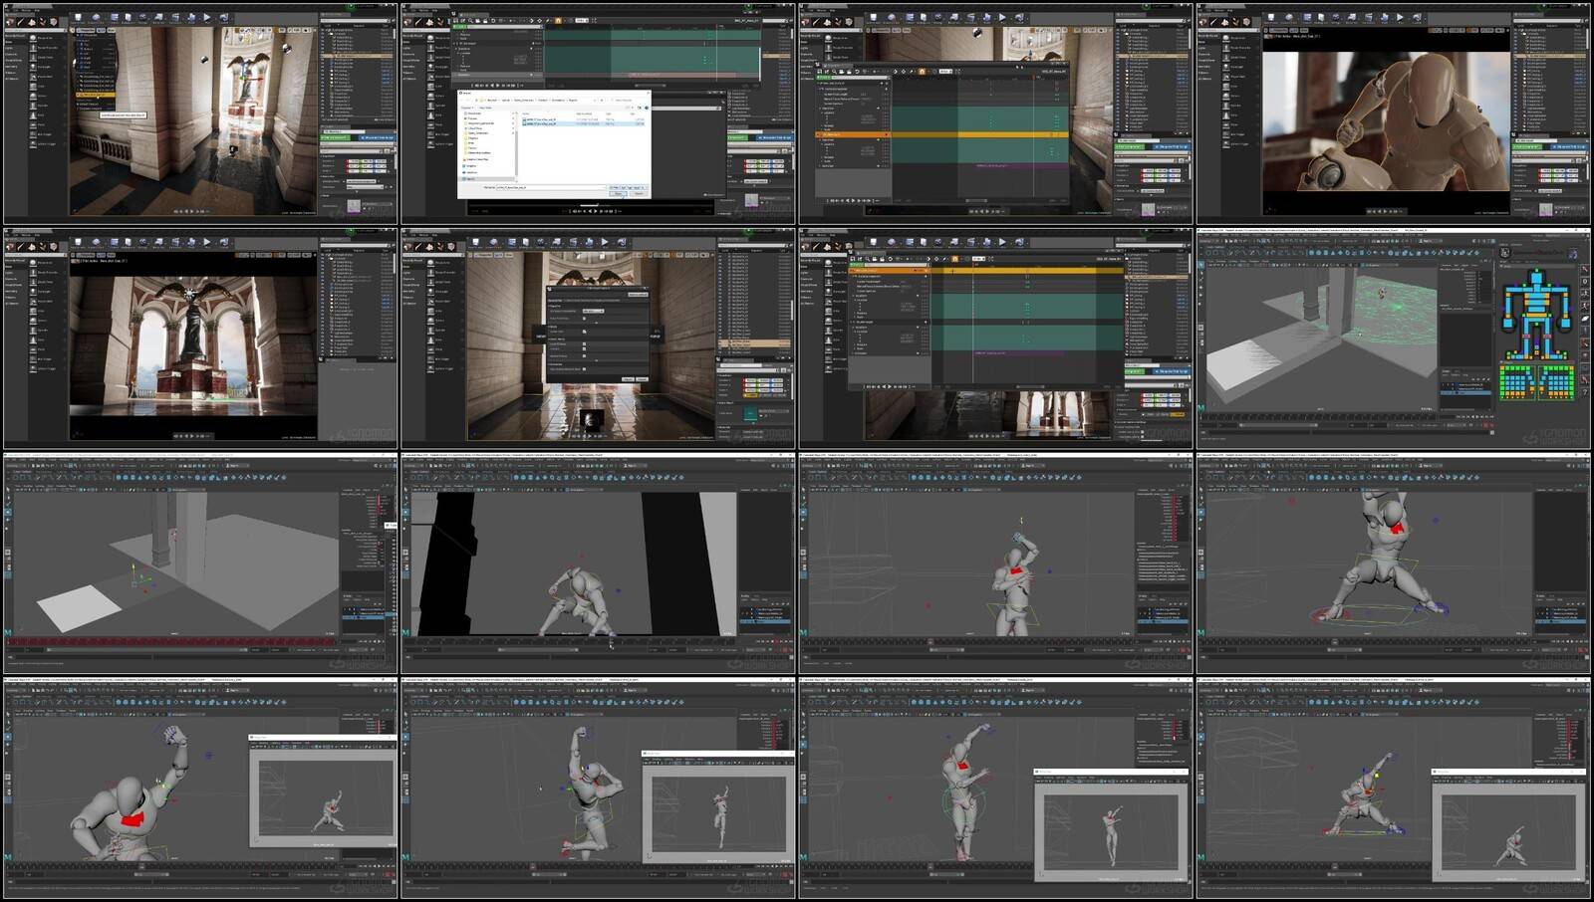Select the orange key icon in the floating sequencer toolbar
Viewport: 1594px width, 902px height.
click(x=923, y=71)
